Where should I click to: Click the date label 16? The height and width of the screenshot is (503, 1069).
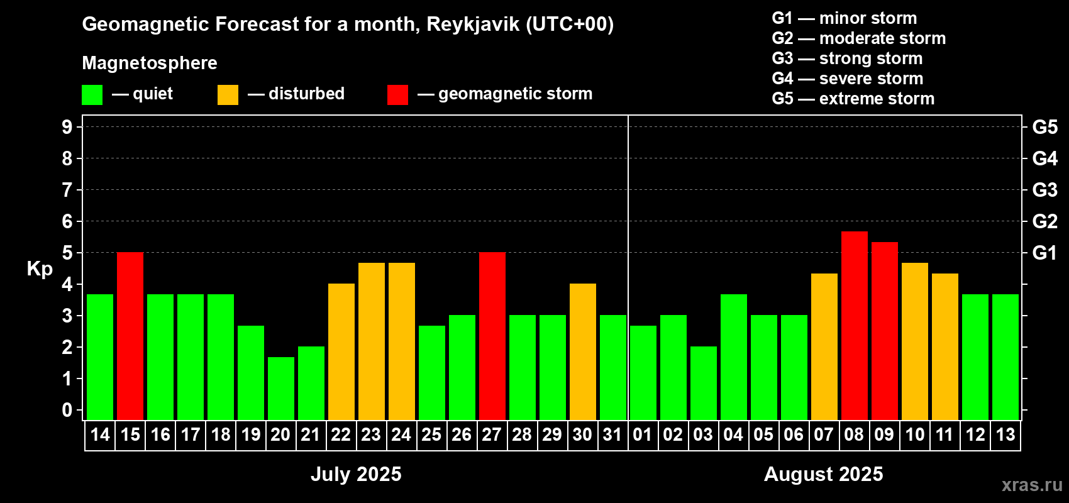pyautogui.click(x=160, y=434)
